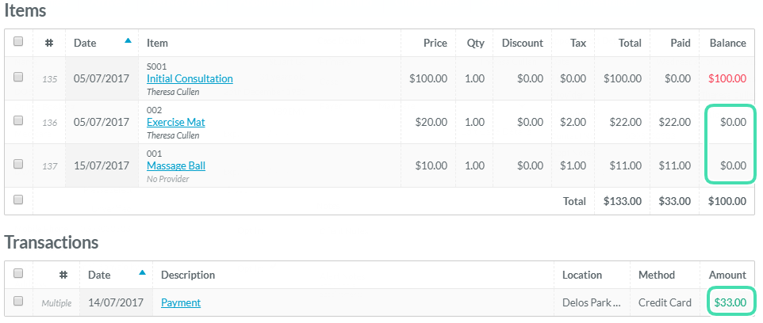This screenshot has width=763, height=323.
Task: Open the Payment transaction link
Action: pyautogui.click(x=181, y=302)
